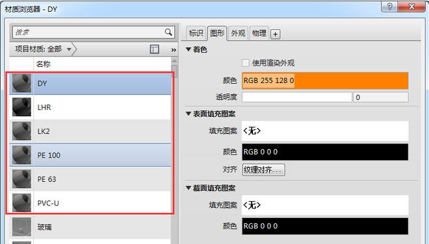Select the 玻璃 material name
429x244 pixels.
[x=44, y=227]
